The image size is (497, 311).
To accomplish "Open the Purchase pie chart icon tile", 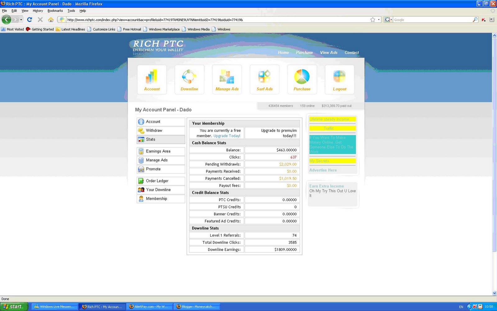I will point(302,79).
